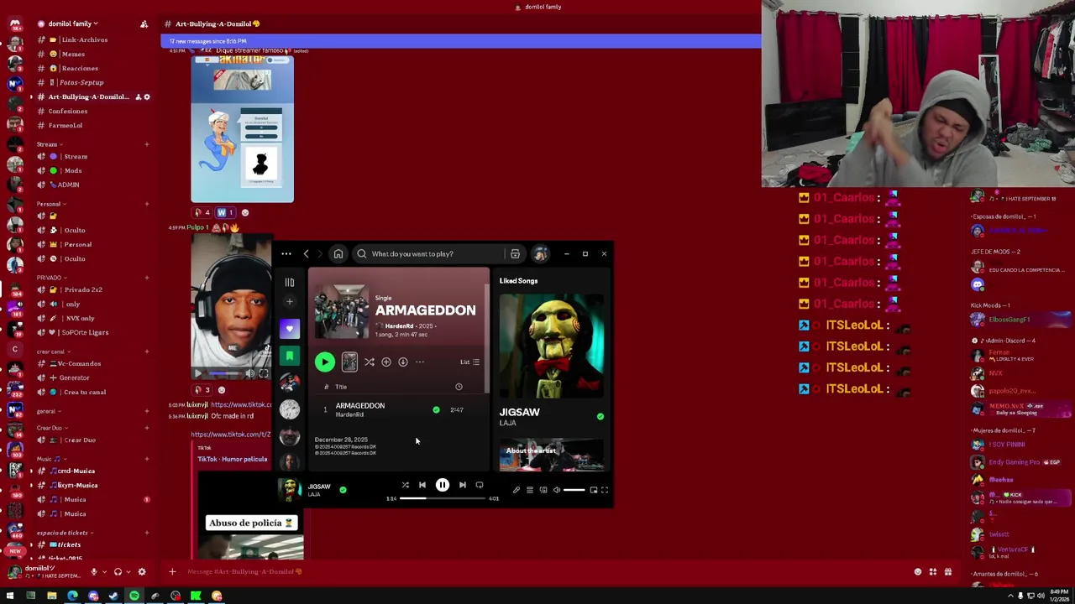Image resolution: width=1075 pixels, height=604 pixels.
Task: Download the ARMAGEDDON single
Action: 403,362
